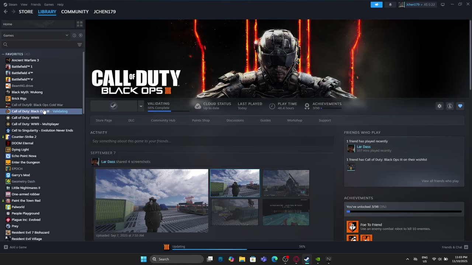Click the Windows Start button
The height and width of the screenshot is (265, 472).
click(x=143, y=259)
